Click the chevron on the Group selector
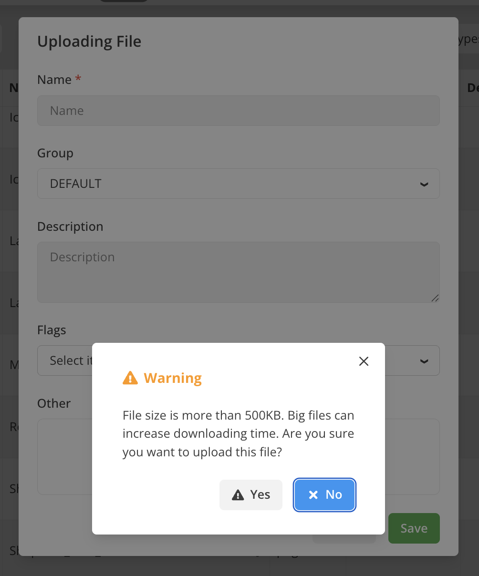This screenshot has width=479, height=576. tap(424, 184)
